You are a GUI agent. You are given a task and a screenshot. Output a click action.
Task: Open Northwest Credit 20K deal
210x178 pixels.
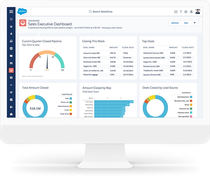(x=92, y=62)
